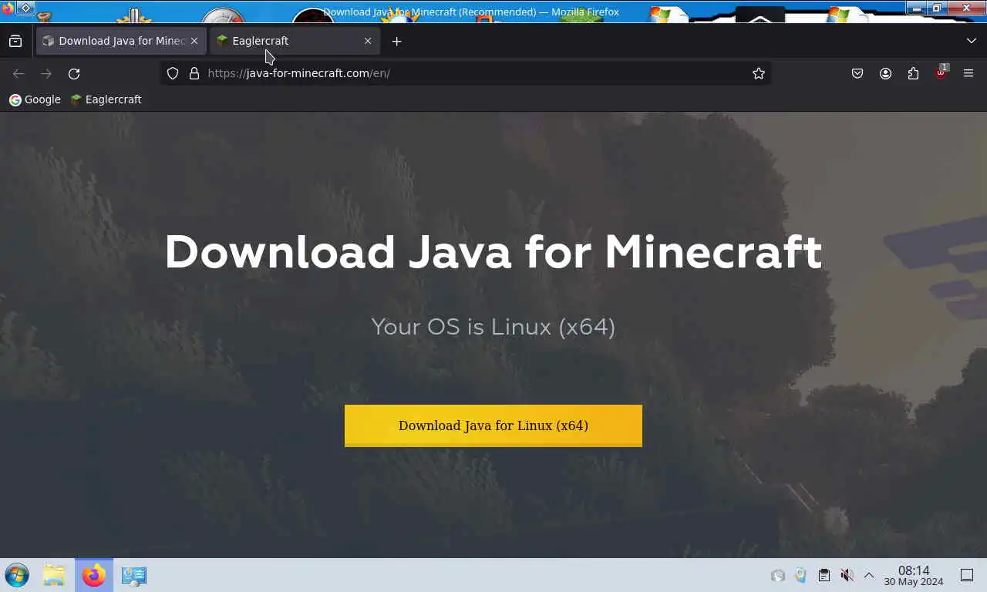
Task: Bookmark this page with the star icon
Action: (759, 73)
